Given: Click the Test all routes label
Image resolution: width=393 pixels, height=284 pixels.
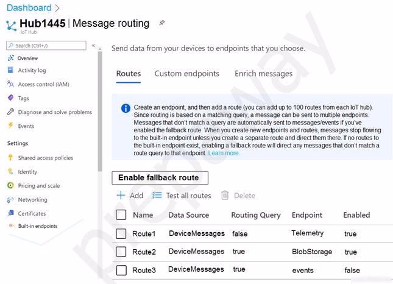Looking at the screenshot, I should 188,196.
